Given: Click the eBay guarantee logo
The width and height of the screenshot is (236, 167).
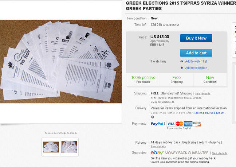Looking at the screenshot, I should click(x=157, y=153).
